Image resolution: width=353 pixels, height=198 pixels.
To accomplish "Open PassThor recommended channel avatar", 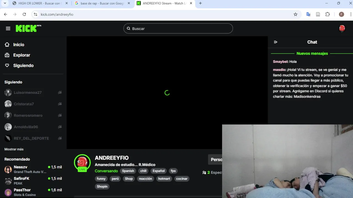I will [x=8, y=192].
